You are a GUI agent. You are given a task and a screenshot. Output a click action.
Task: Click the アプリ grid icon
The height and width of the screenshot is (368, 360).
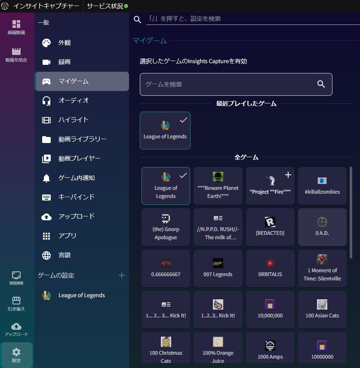pos(46,236)
